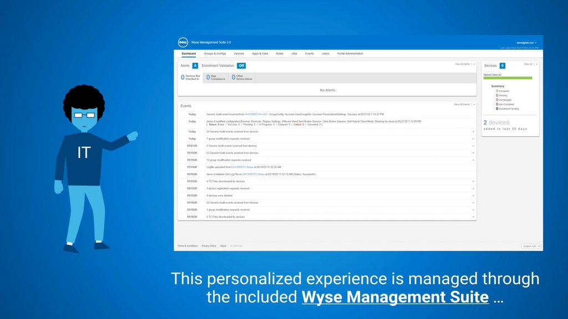Open the Jobs tab
This screenshot has height=319, width=568.
pyautogui.click(x=294, y=54)
